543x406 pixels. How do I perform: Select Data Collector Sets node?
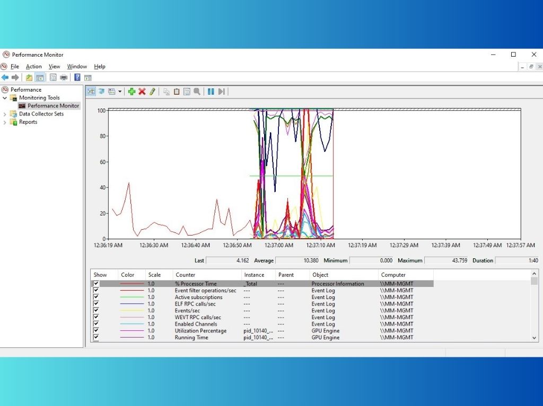pyautogui.click(x=41, y=114)
